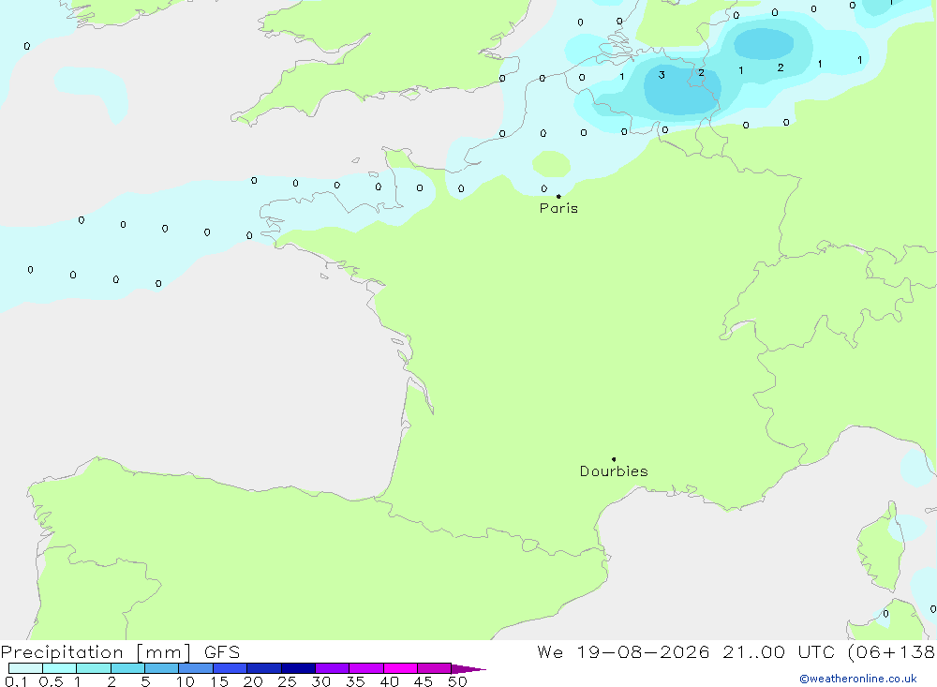937x687 pixels.
Task: Pick the 10–15 mm legend swatch
Action: coord(196,668)
